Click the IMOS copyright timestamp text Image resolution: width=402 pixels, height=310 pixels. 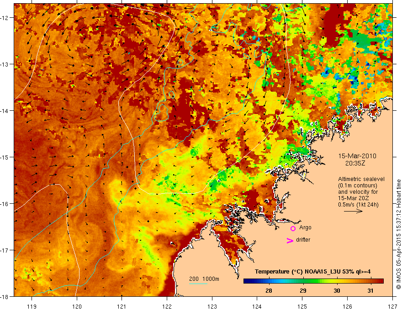point(398,234)
